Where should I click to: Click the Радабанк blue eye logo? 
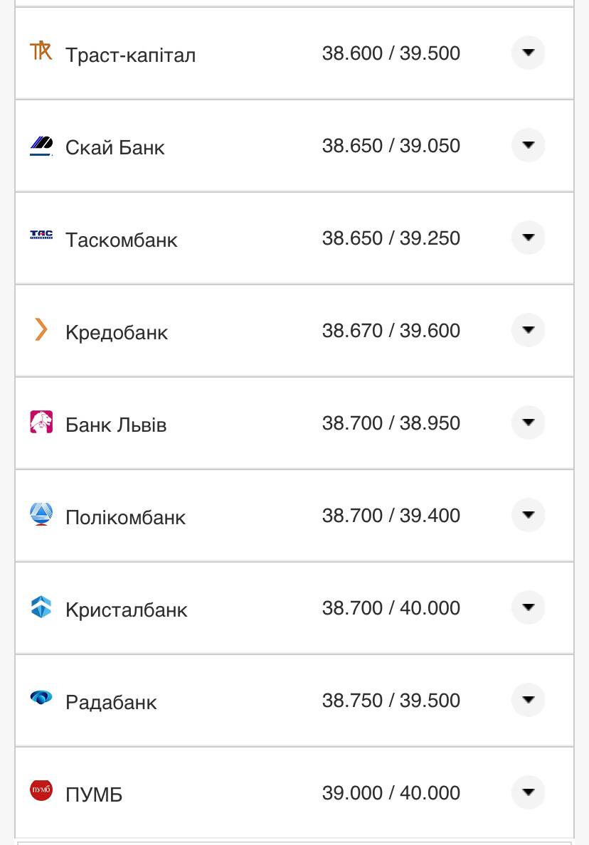tap(41, 698)
